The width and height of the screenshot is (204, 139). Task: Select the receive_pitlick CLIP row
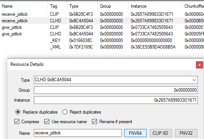click(x=102, y=14)
